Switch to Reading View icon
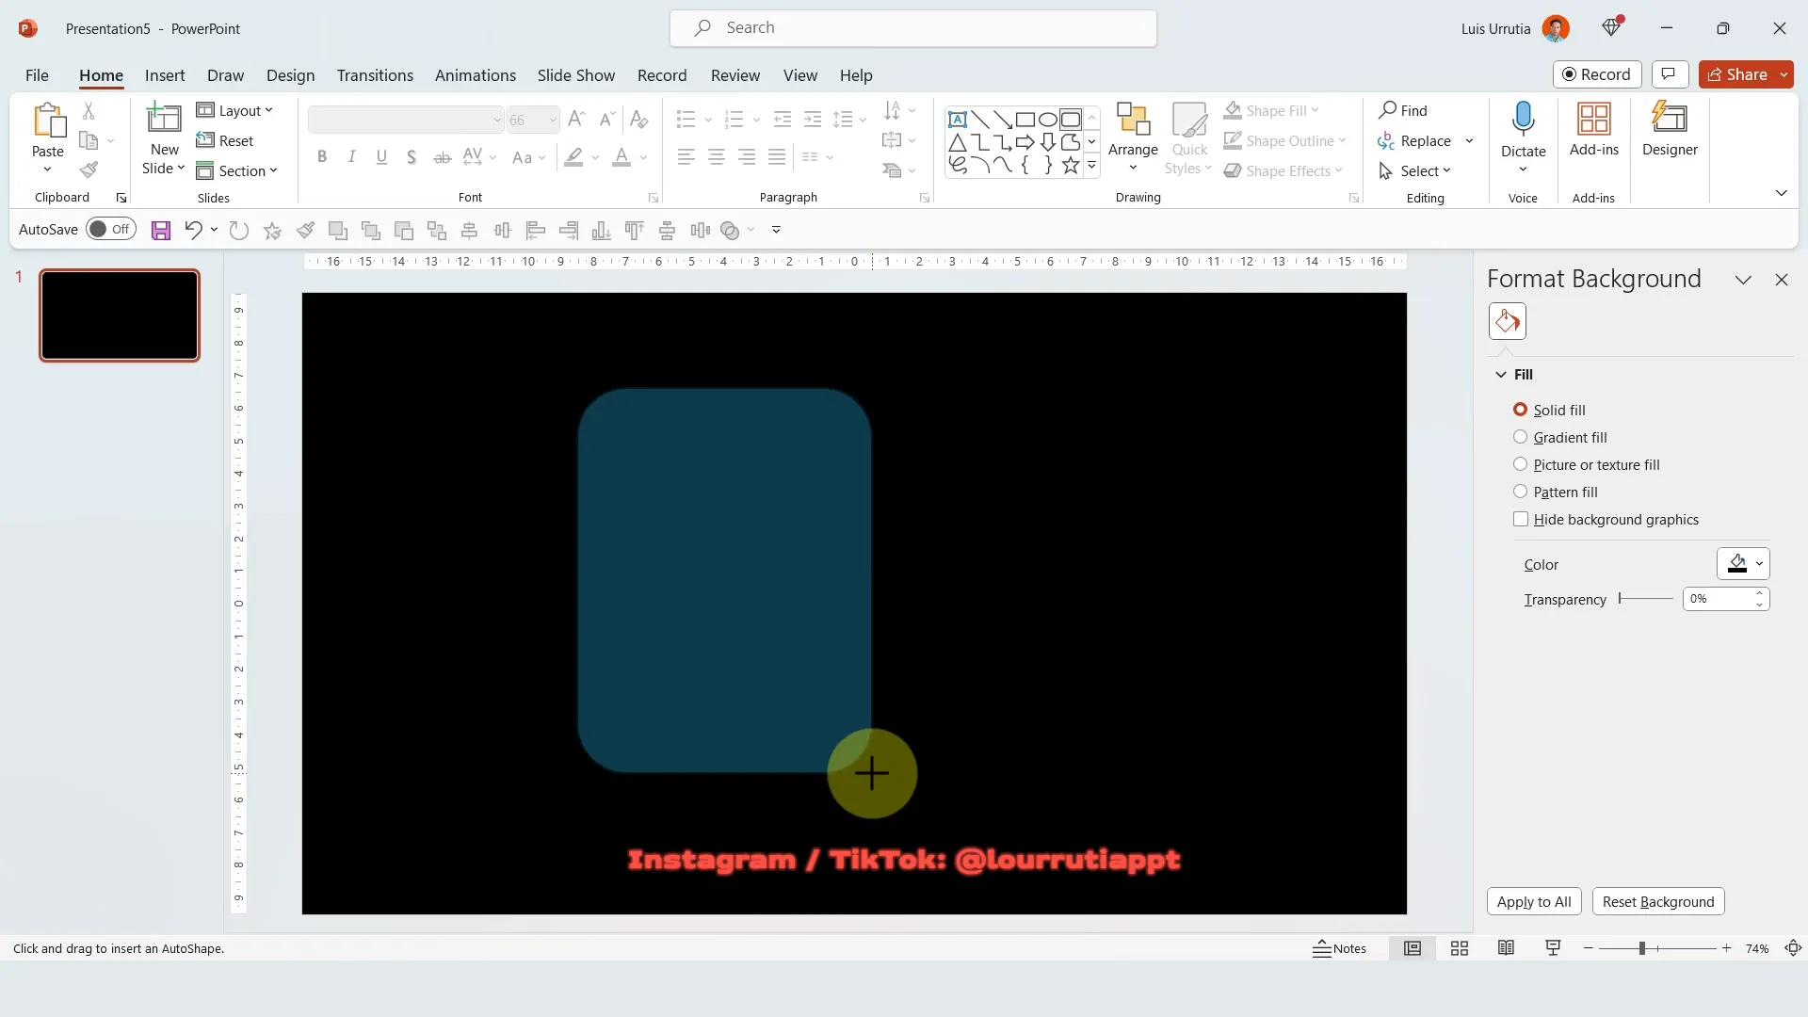 pyautogui.click(x=1506, y=948)
